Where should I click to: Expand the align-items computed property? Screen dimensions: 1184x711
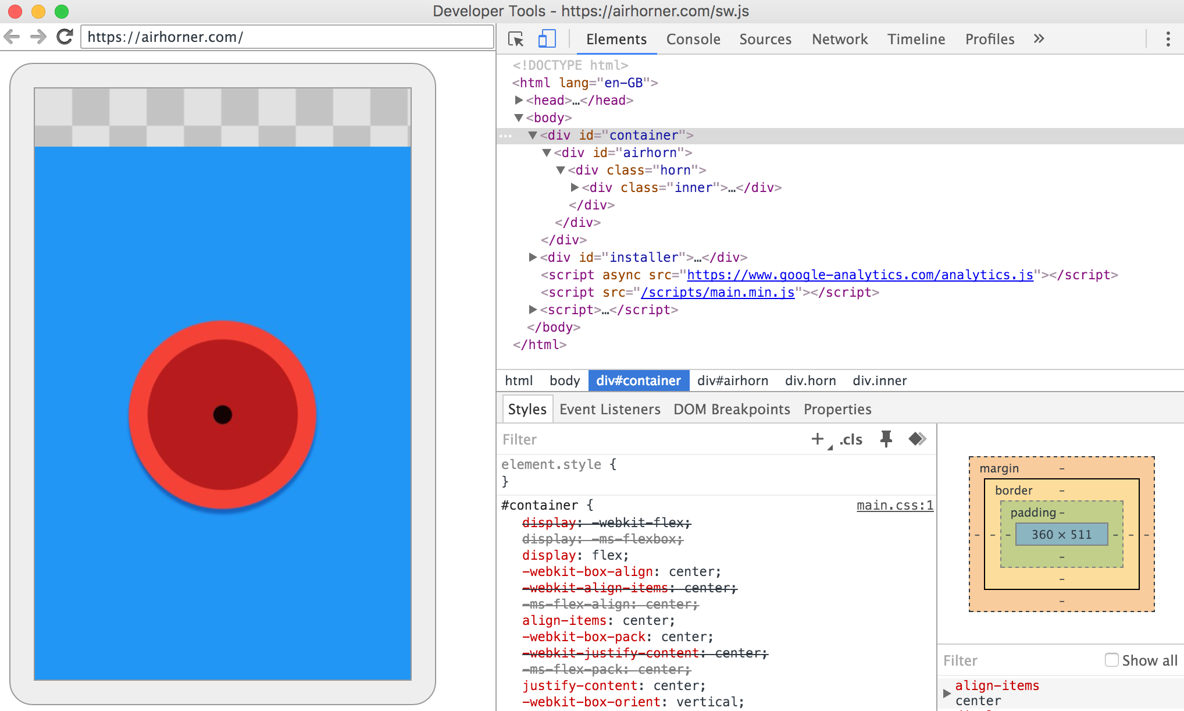(x=946, y=693)
